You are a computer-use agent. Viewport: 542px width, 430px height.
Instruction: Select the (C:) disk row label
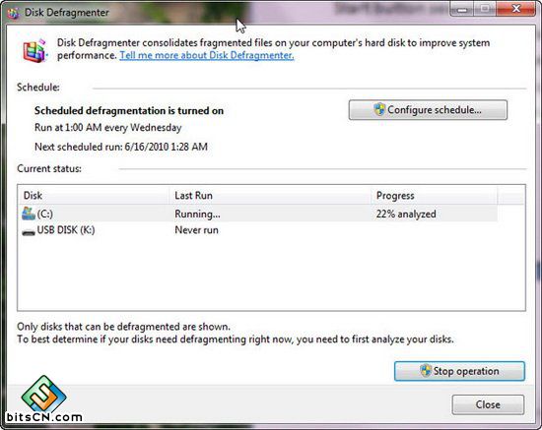coord(45,214)
